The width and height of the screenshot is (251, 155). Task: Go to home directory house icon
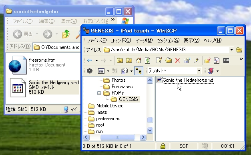(139, 60)
